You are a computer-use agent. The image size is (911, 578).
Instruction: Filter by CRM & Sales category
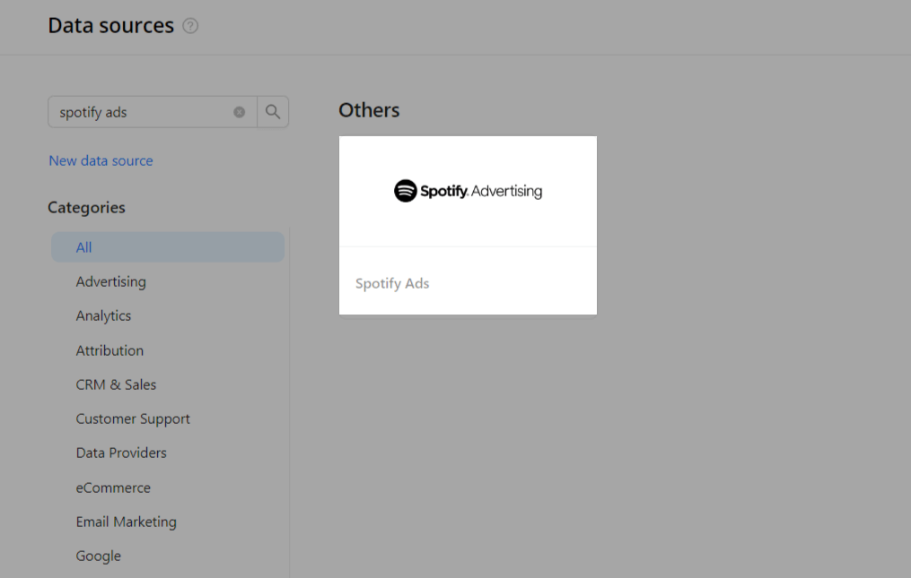click(116, 384)
